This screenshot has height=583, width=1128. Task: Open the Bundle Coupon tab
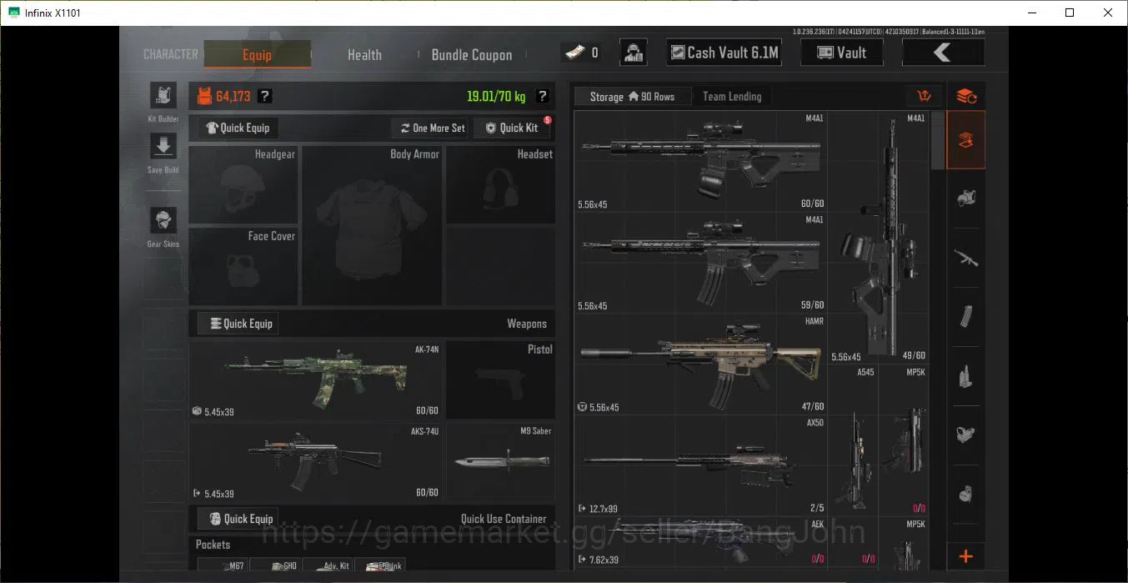click(x=472, y=55)
